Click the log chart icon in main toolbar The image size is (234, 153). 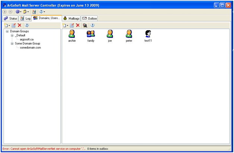point(34,12)
